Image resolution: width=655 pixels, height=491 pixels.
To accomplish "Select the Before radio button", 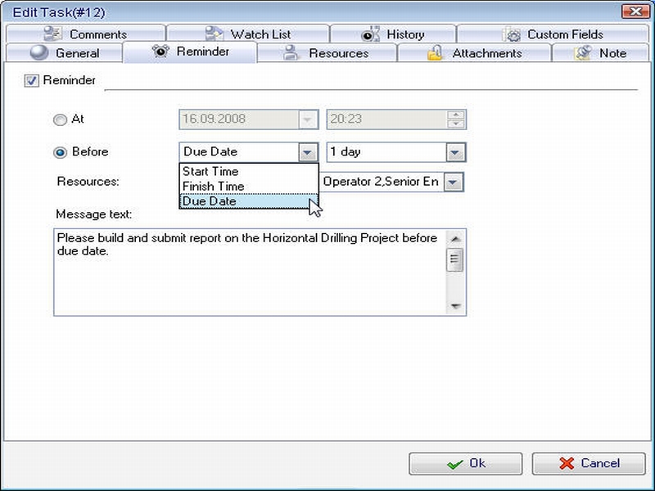I will click(60, 152).
